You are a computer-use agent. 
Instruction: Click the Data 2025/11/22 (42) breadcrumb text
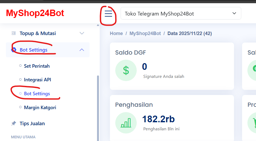point(190,33)
